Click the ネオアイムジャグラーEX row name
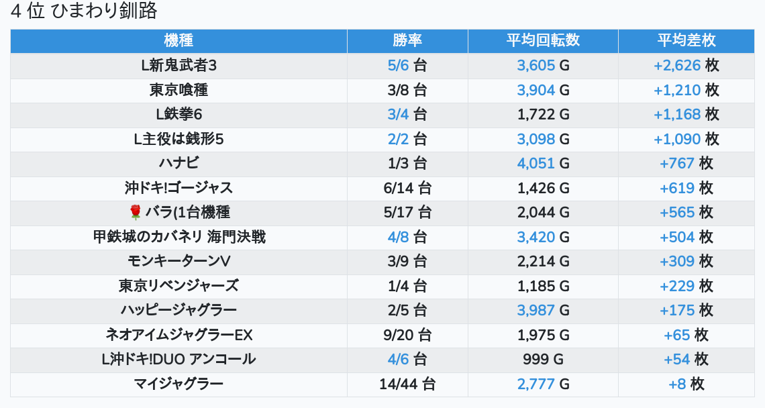 tap(178, 335)
